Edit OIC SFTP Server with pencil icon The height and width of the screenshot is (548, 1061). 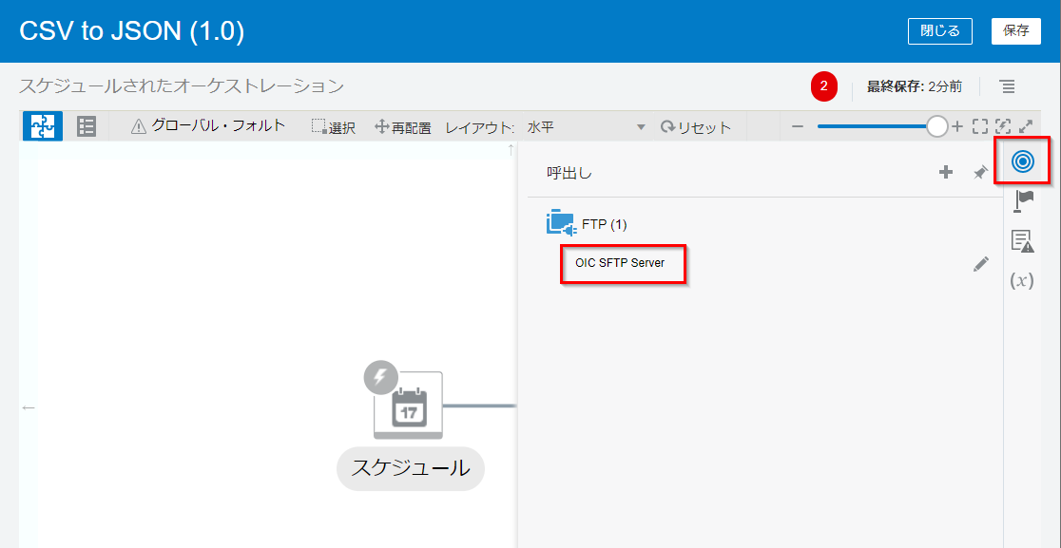click(980, 264)
